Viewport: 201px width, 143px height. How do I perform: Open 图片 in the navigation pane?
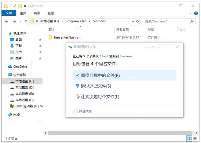18,58
